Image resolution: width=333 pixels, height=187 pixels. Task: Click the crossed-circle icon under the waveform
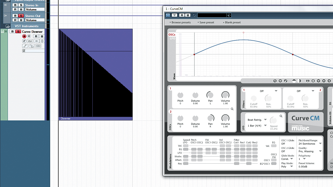coord(308,81)
